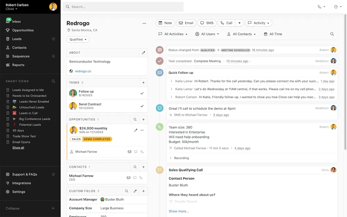
Task: Open the Qualified status dropdown
Action: tap(78, 40)
